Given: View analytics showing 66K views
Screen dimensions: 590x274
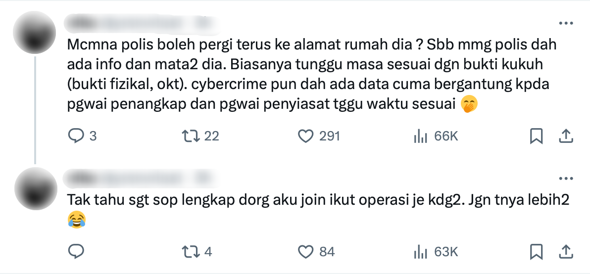Looking at the screenshot, I should (x=436, y=136).
